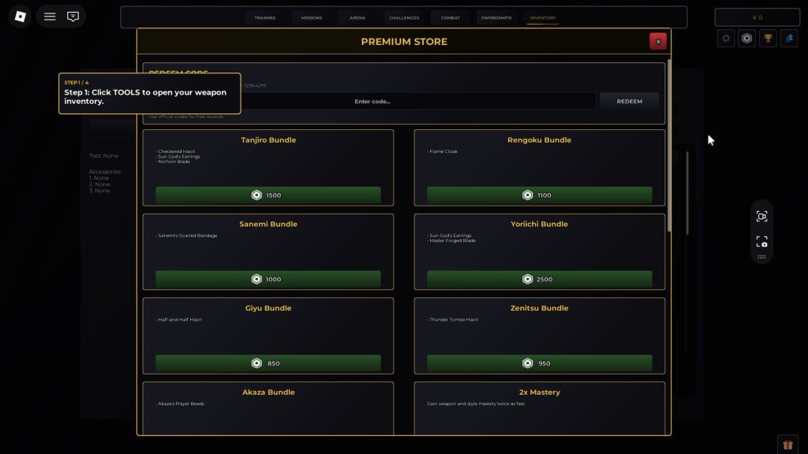
Task: Click the Premium Store vertical scrollbar
Action: [668, 142]
